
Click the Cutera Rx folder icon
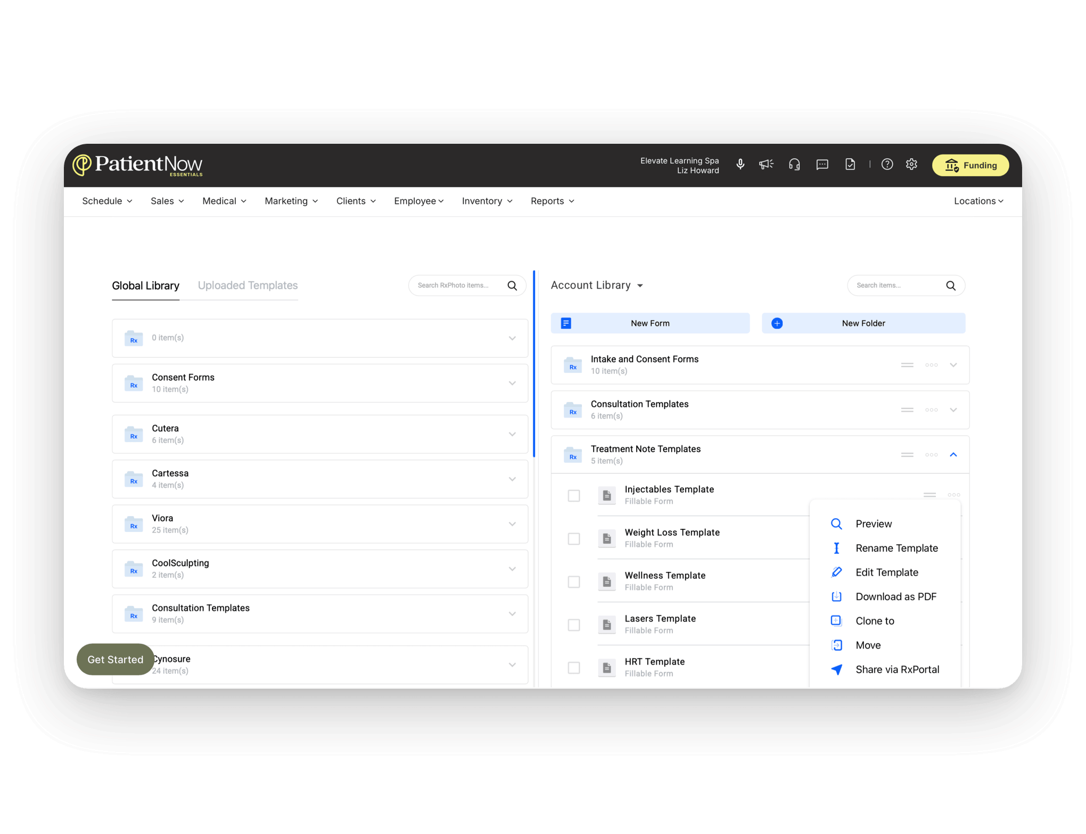(x=134, y=435)
